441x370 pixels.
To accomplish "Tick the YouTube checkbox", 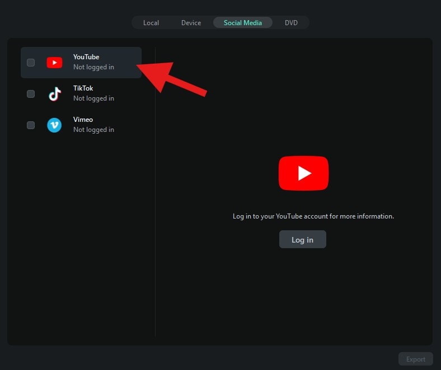I will coord(31,63).
